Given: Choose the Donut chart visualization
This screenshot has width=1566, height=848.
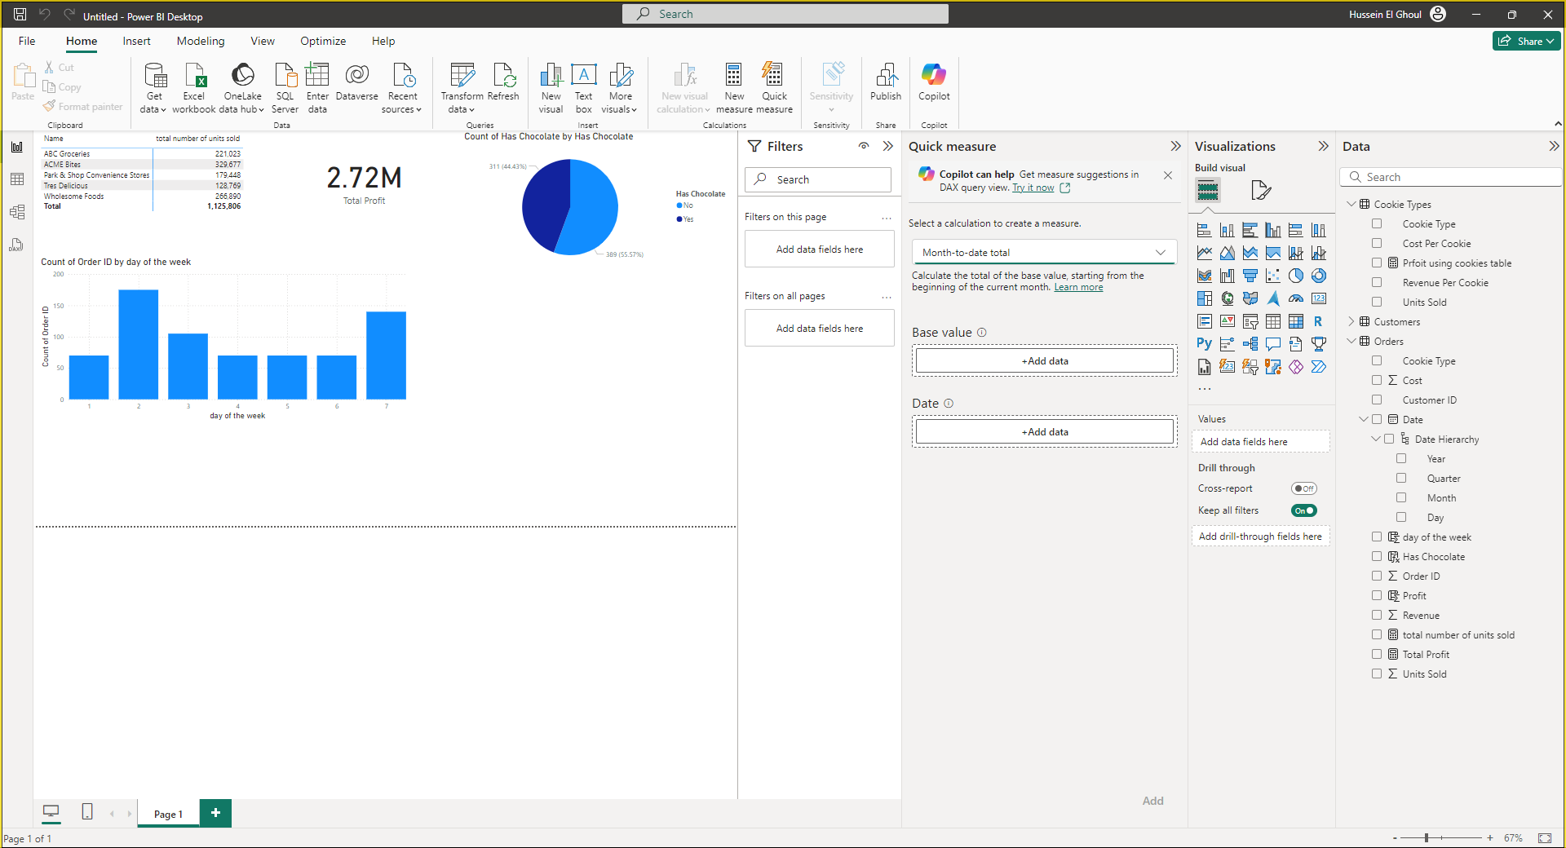Looking at the screenshot, I should tap(1319, 276).
